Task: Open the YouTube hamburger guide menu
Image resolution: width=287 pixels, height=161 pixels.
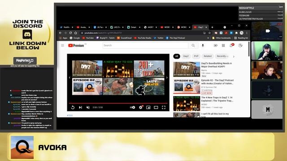Action: tap(62, 45)
